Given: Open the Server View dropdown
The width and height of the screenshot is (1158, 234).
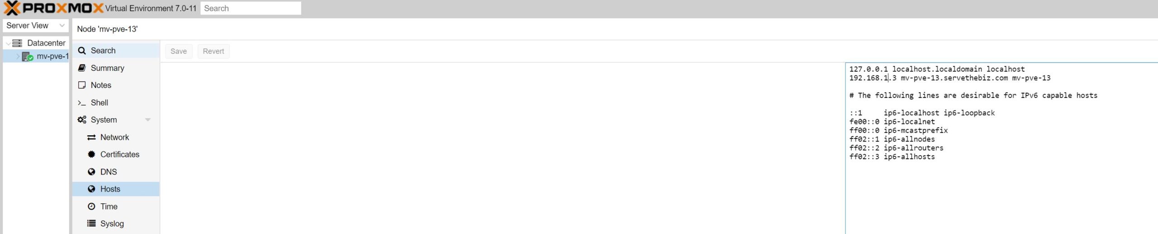Looking at the screenshot, I should pyautogui.click(x=36, y=26).
